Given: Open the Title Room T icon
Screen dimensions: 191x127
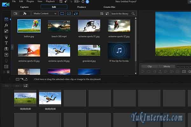Looking at the screenshot, I should pyautogui.click(x=6, y=43).
